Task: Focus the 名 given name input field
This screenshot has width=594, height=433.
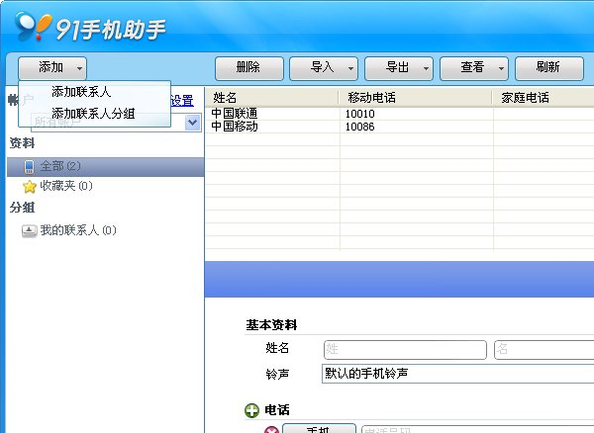Action: tap(544, 349)
